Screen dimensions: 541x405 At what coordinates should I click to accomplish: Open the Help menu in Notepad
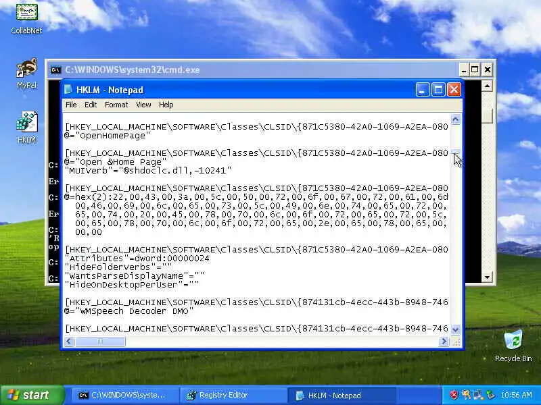coord(166,105)
